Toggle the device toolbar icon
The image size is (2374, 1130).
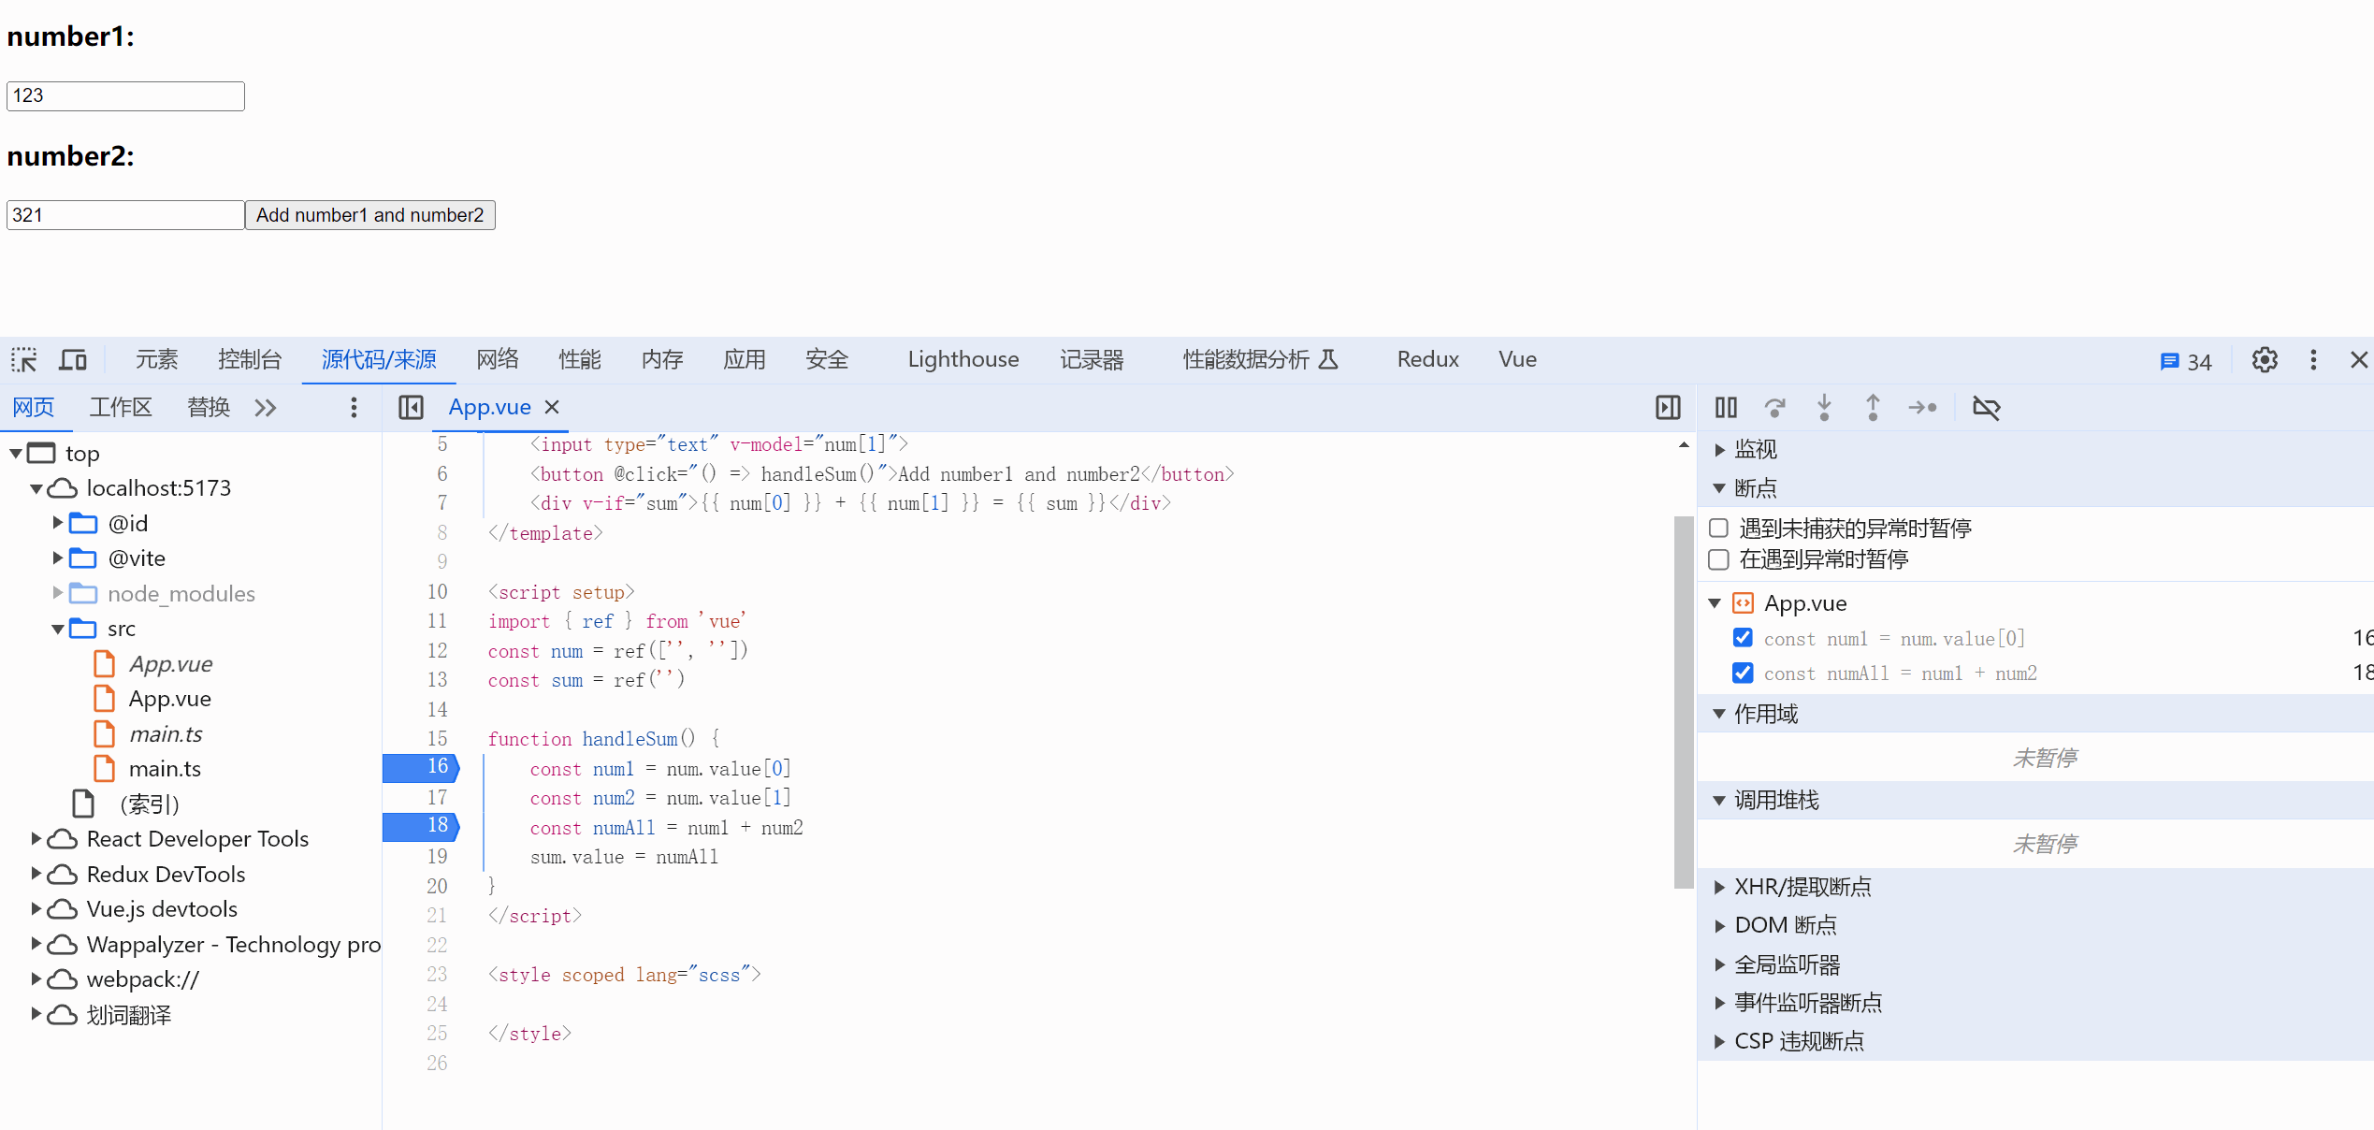tap(73, 360)
